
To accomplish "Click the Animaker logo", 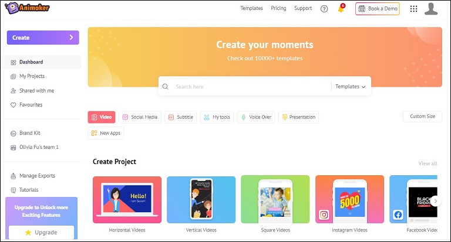I will pos(27,8).
